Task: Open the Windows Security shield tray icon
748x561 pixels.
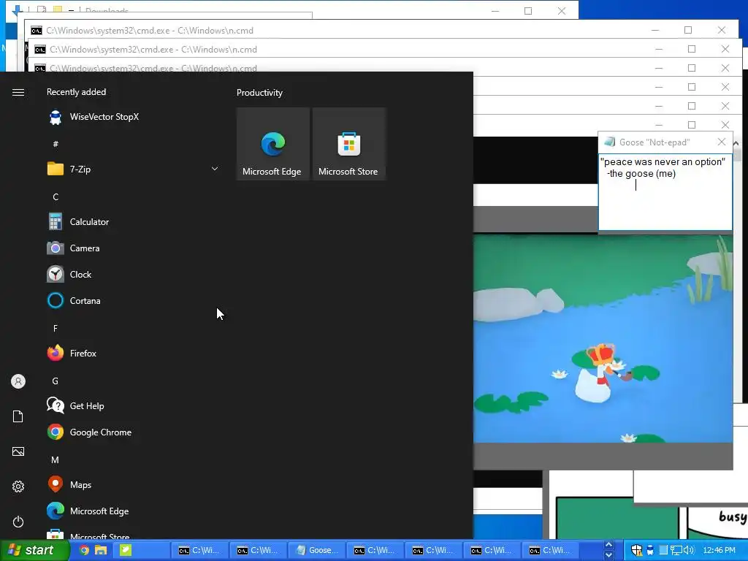Action: [637, 550]
